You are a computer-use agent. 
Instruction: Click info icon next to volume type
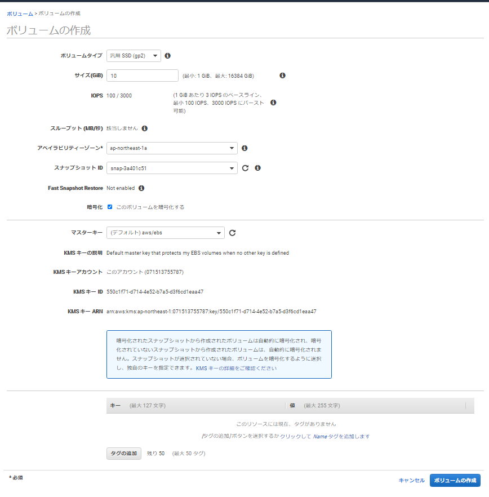168,56
